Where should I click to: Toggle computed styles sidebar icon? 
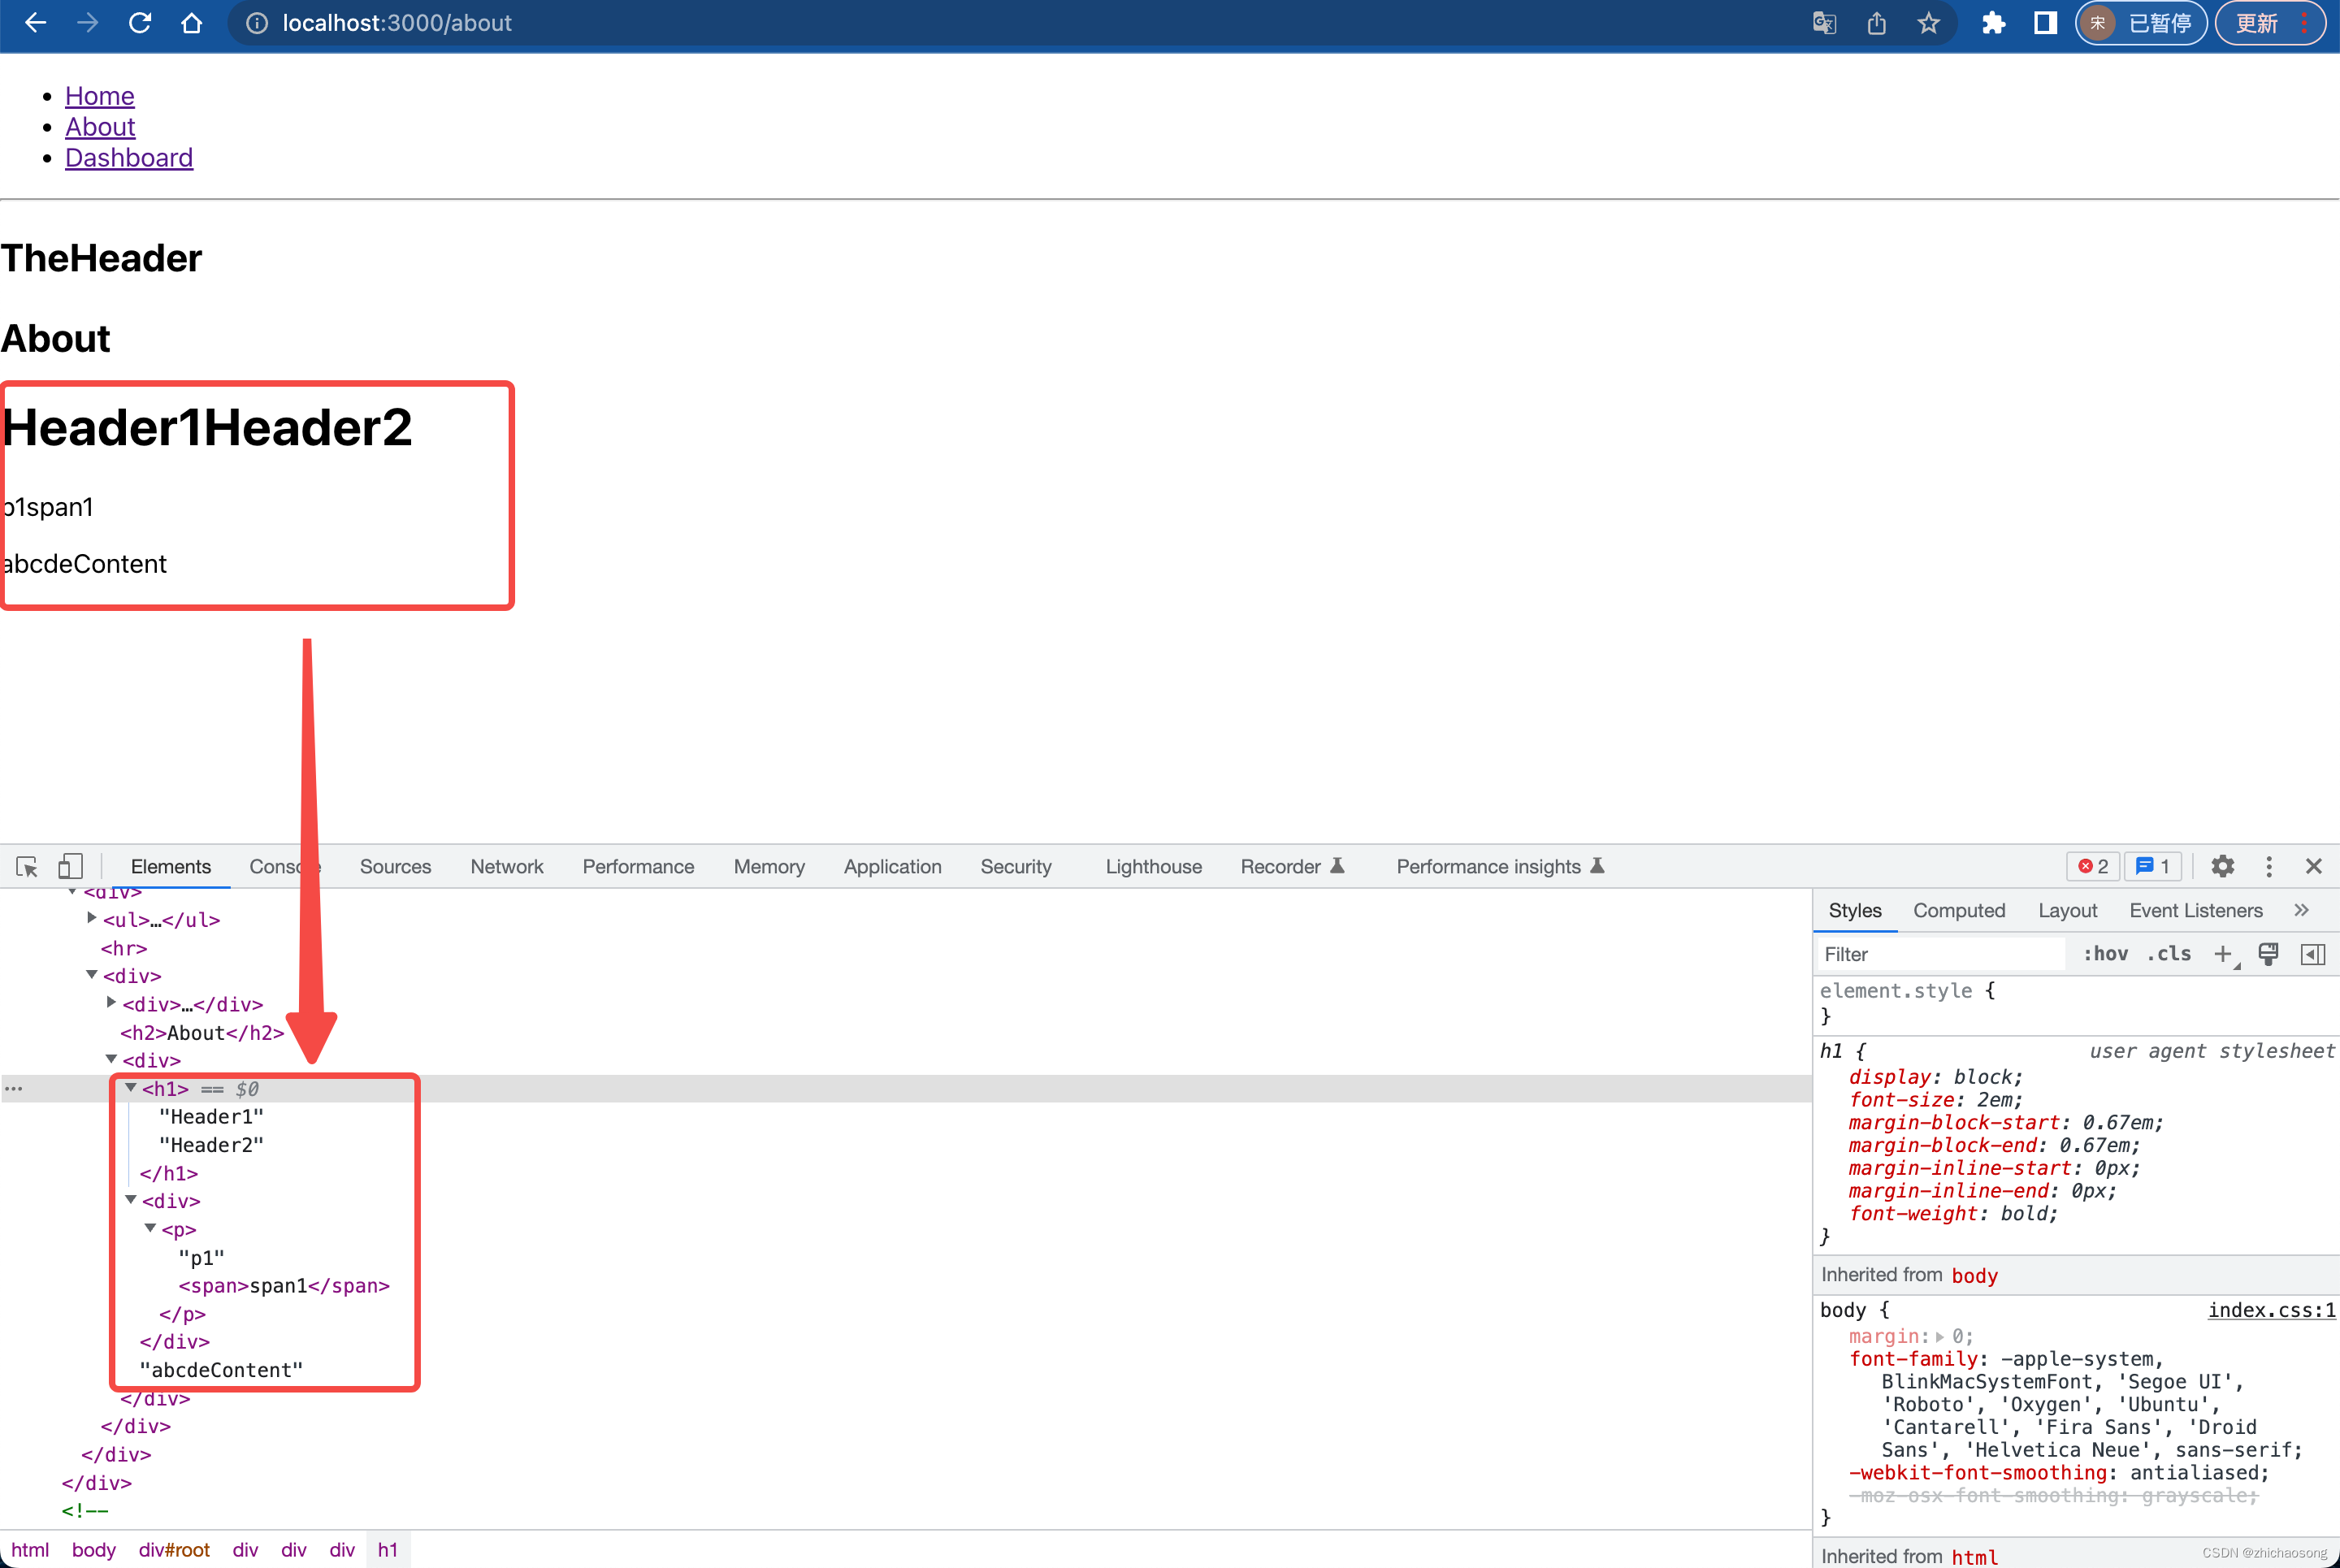[2313, 954]
